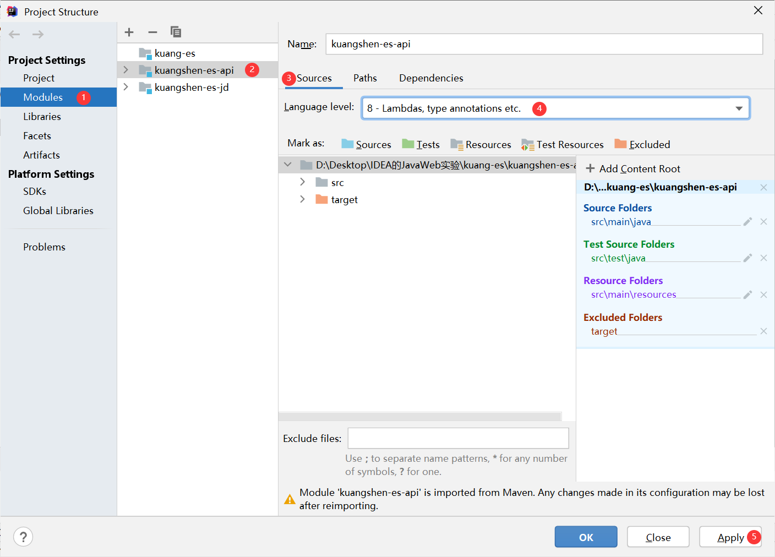Click Add Content Root
This screenshot has height=557, width=775.
(x=633, y=169)
